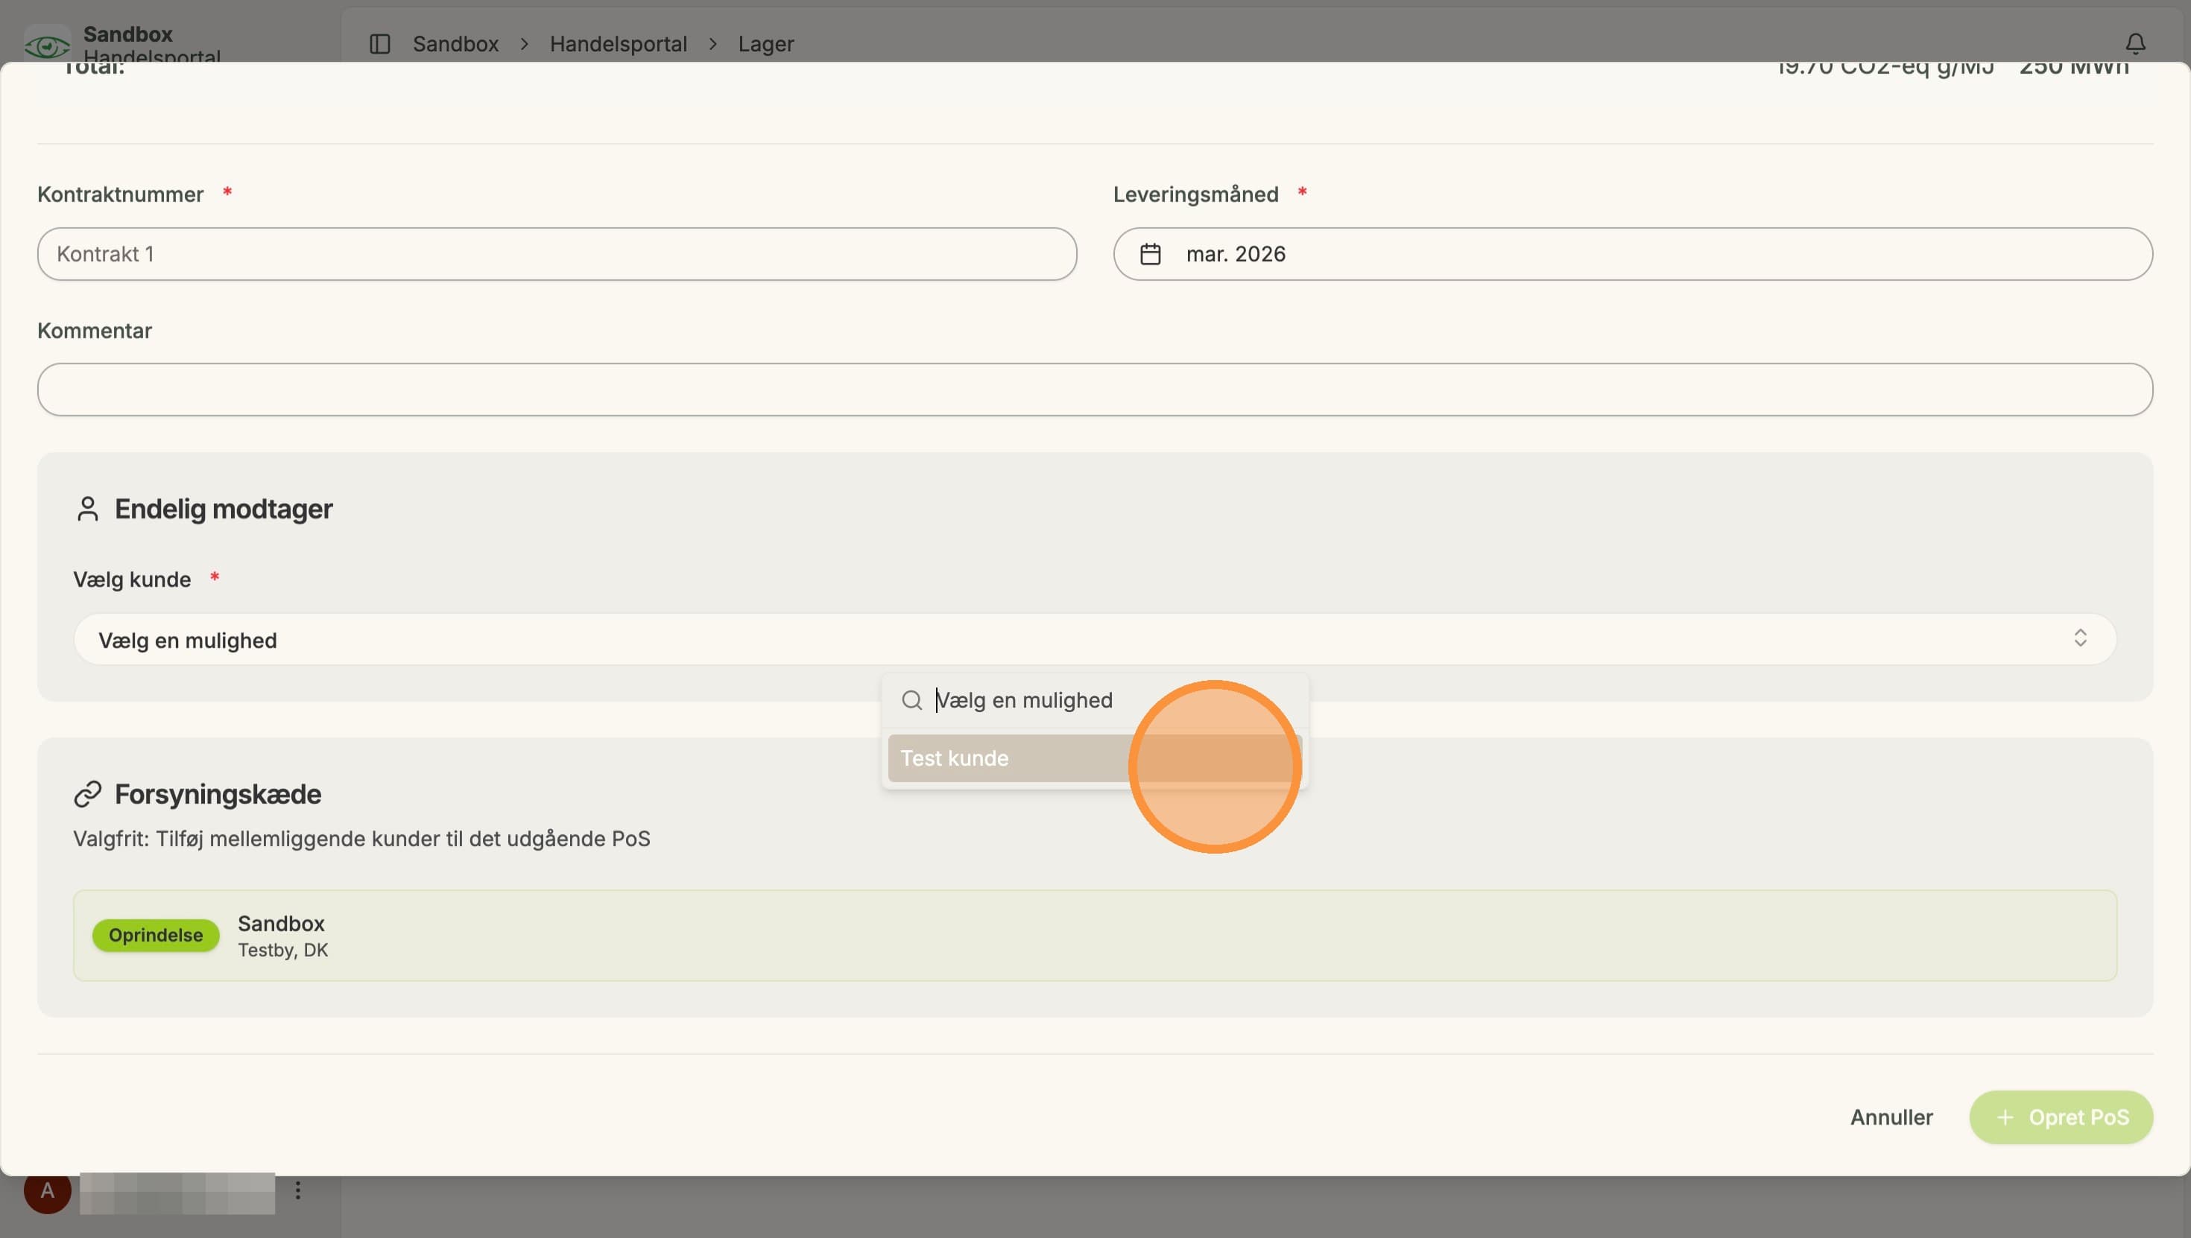The width and height of the screenshot is (2191, 1238).
Task: Toggle the sidebar panel icon
Action: pyautogui.click(x=379, y=43)
